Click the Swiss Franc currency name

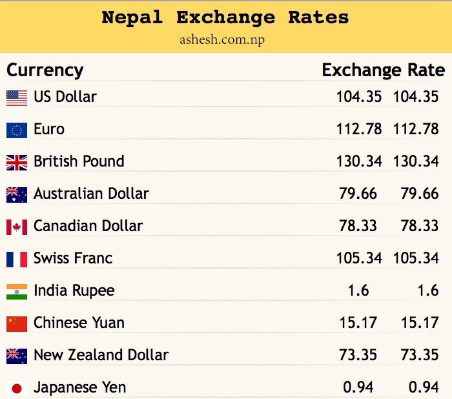coord(73,258)
